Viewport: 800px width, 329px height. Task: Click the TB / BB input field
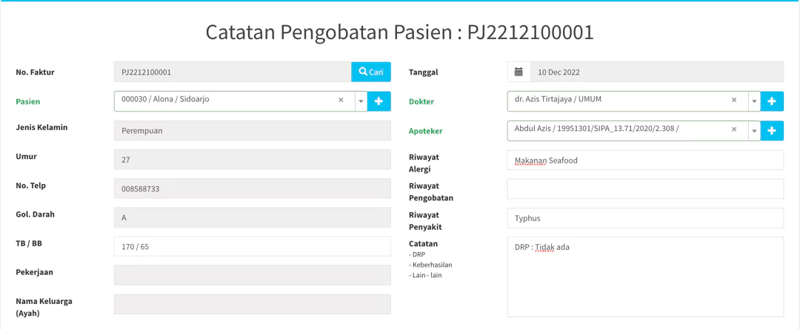252,247
